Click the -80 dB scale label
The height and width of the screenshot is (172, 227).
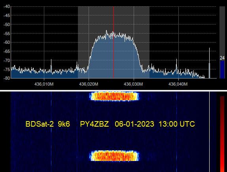coord(7,78)
